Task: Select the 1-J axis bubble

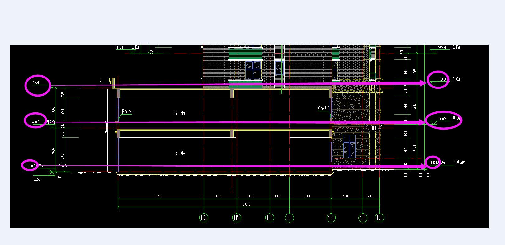Action: click(x=290, y=218)
